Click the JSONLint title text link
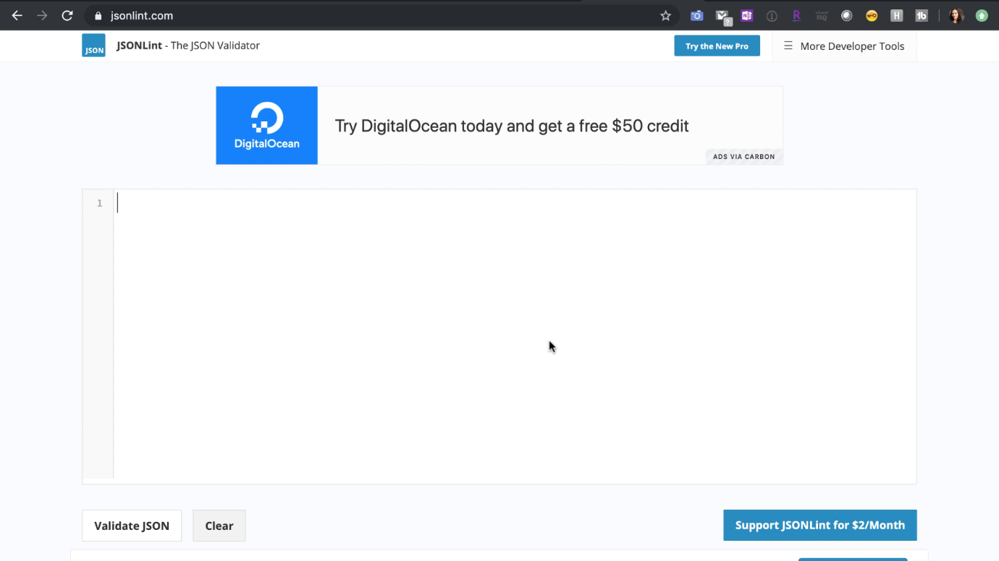 188,46
